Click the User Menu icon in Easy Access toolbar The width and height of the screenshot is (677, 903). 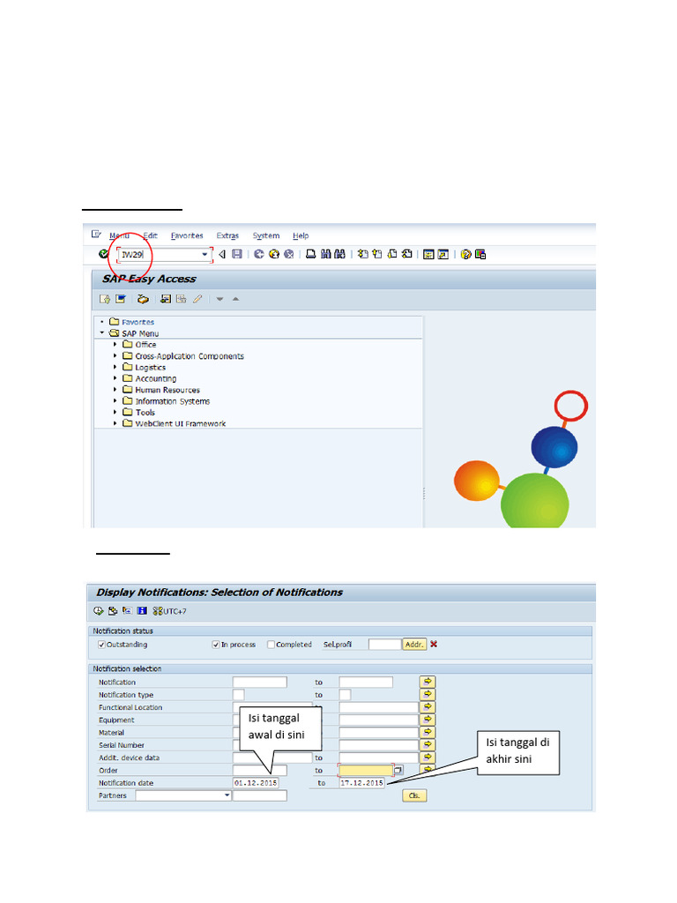coord(105,299)
